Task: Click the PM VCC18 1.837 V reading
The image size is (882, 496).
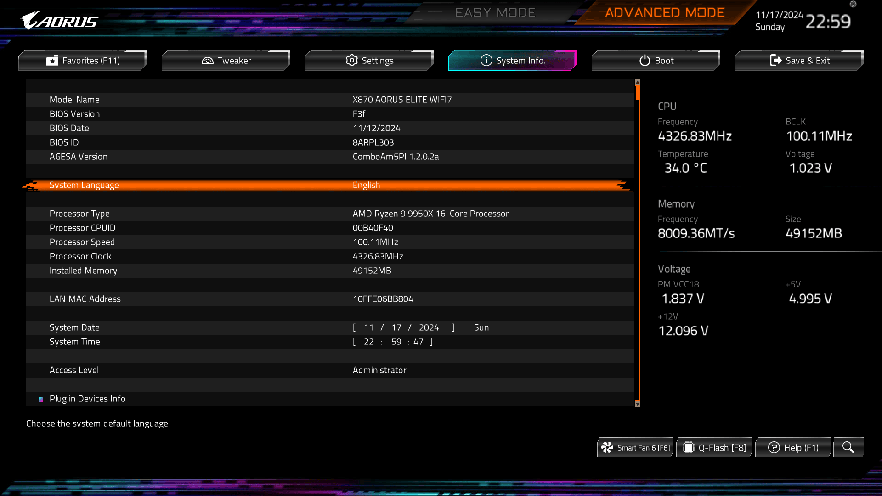Action: tap(683, 299)
